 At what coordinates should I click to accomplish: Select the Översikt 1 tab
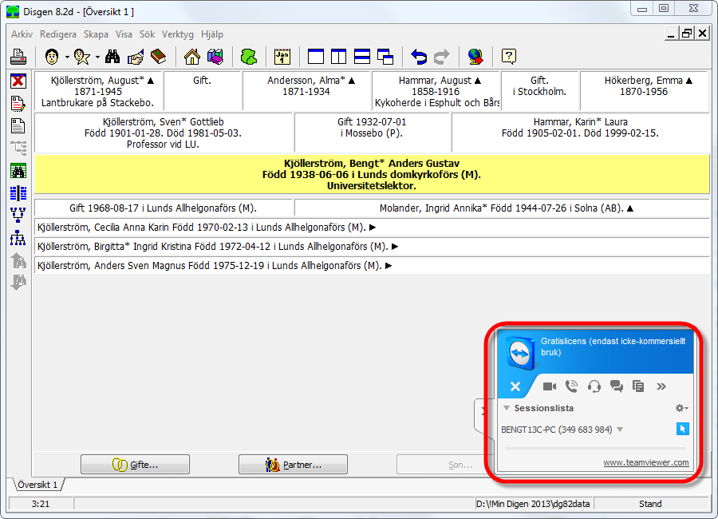coord(37,485)
